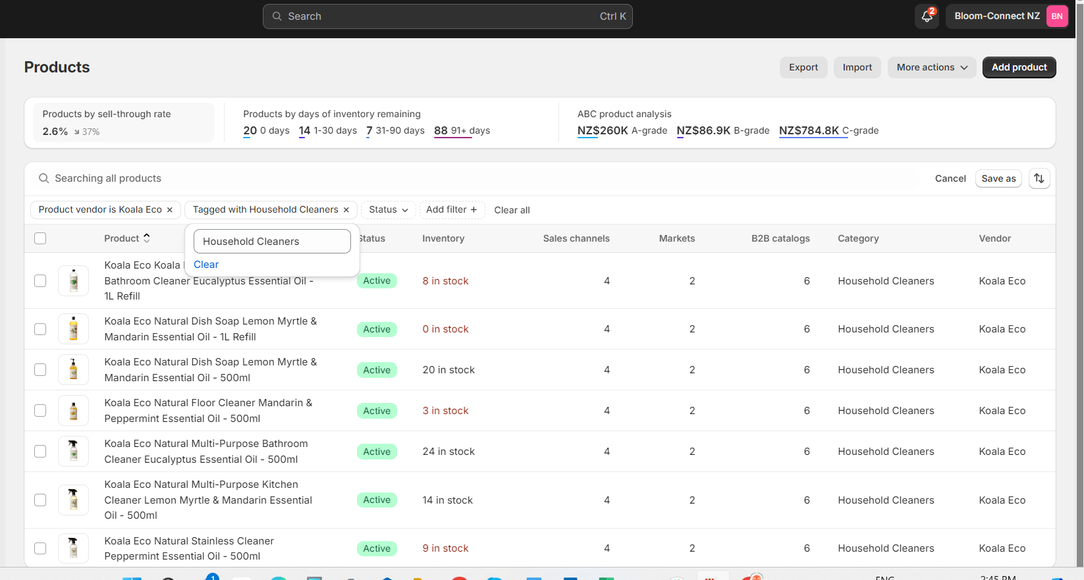The width and height of the screenshot is (1084, 580).
Task: Cancel the product search
Action: click(x=950, y=178)
